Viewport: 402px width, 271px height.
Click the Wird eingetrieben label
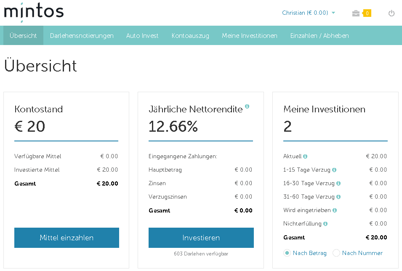(307, 210)
